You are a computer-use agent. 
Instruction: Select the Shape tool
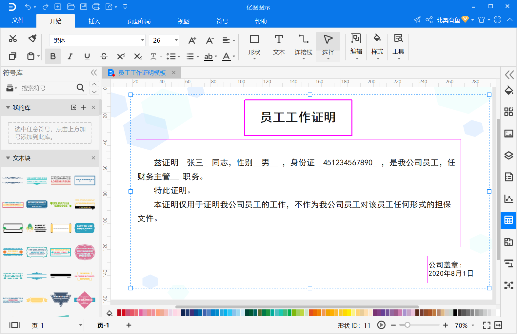(254, 46)
